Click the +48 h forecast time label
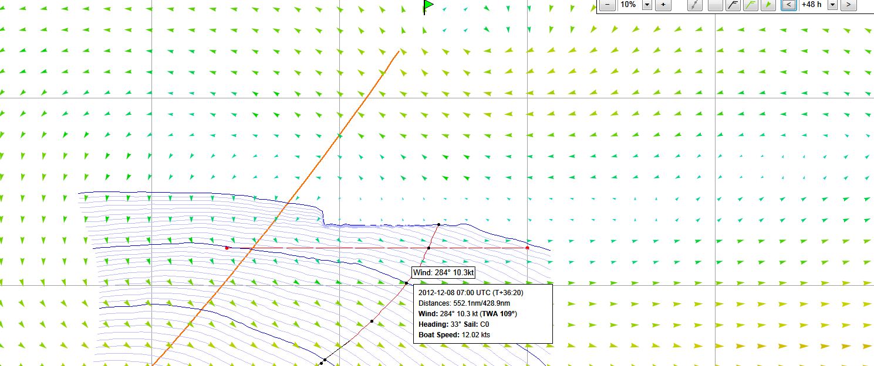This screenshot has height=366, width=874. (x=812, y=5)
